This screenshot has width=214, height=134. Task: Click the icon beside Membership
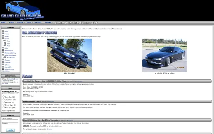coord(3,50)
